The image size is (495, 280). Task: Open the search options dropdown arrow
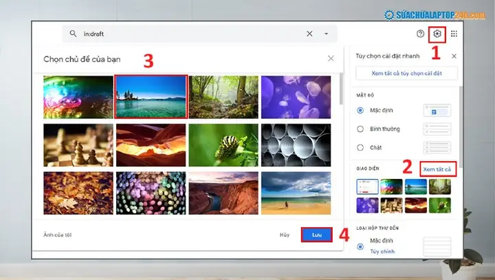point(326,34)
